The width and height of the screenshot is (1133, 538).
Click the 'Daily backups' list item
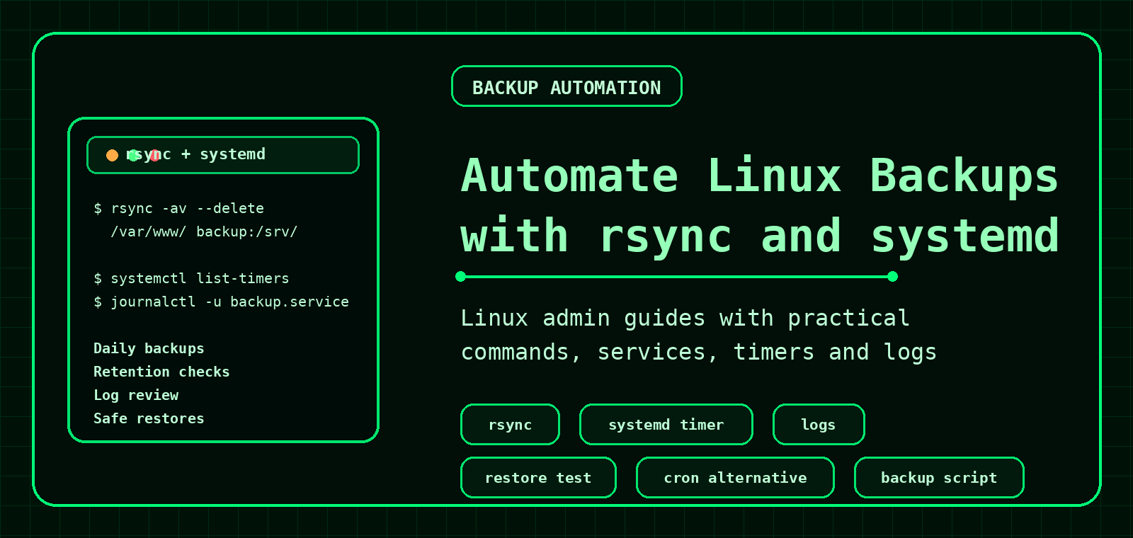(149, 348)
